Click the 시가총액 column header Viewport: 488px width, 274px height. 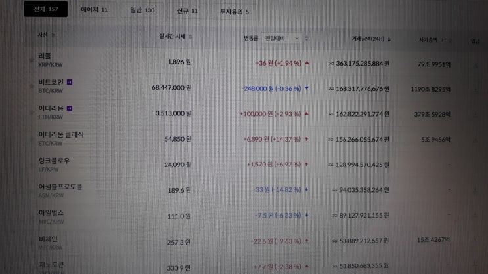[428, 40]
